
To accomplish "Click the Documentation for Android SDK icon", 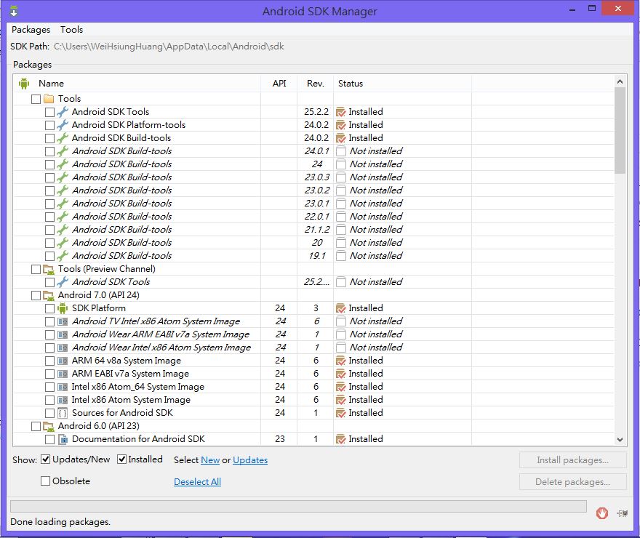I will [63, 439].
